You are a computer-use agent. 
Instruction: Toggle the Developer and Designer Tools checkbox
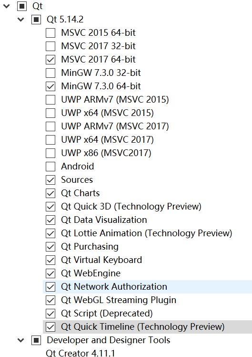pyautogui.click(x=36, y=340)
